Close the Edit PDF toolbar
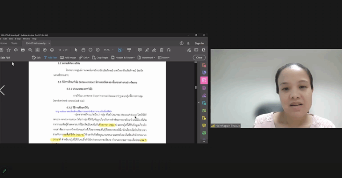342x178 pixels. tap(199, 57)
